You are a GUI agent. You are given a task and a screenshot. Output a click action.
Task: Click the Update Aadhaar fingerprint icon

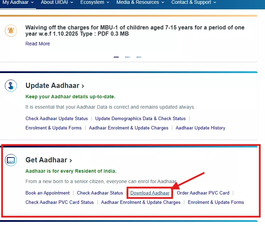(x=11, y=86)
